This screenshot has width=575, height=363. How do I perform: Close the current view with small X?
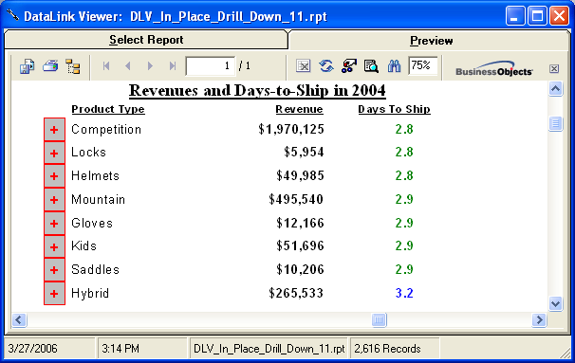pos(554,68)
